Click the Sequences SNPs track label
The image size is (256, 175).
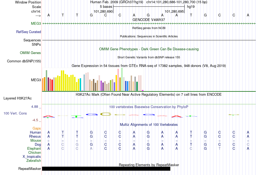[32, 42]
